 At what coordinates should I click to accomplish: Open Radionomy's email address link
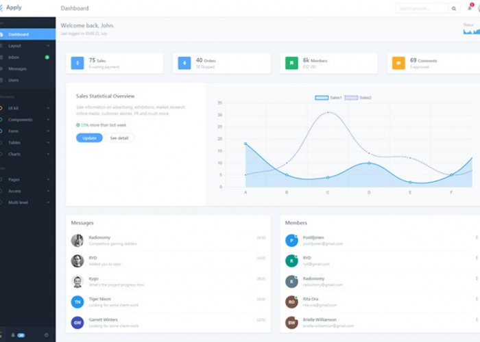click(323, 285)
